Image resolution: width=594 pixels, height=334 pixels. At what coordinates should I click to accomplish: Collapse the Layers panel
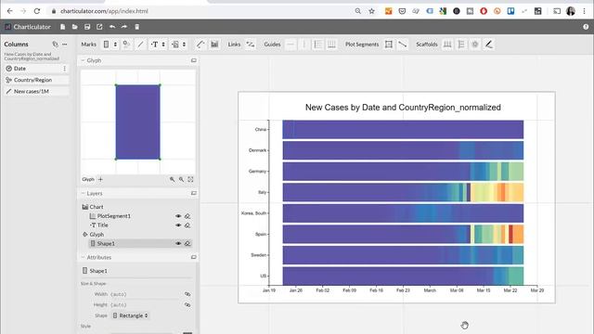[x=83, y=193]
